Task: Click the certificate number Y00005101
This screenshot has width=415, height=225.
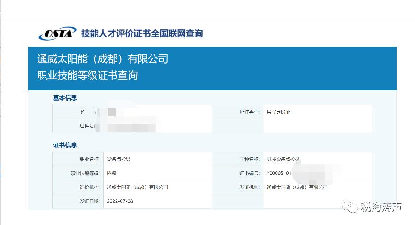Action: click(x=279, y=173)
